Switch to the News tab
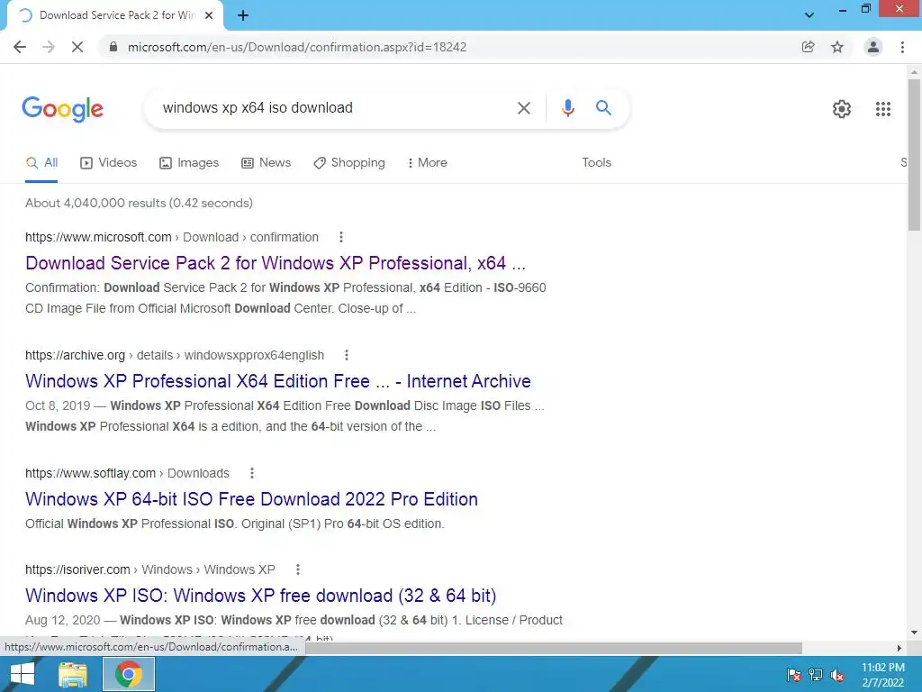This screenshot has height=692, width=922. pyautogui.click(x=266, y=163)
